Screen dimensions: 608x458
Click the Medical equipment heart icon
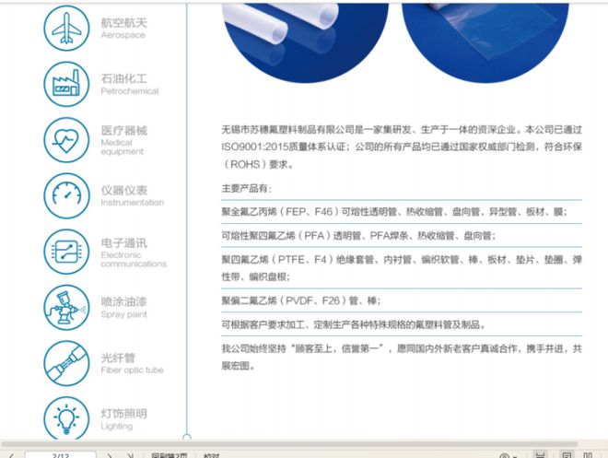pyautogui.click(x=66, y=139)
